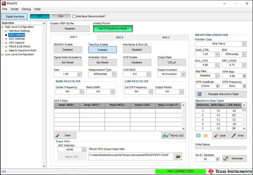Expand Low Level Configuration tree node
Image resolution: width=253 pixels, height=175 pixels.
click(x=2, y=55)
